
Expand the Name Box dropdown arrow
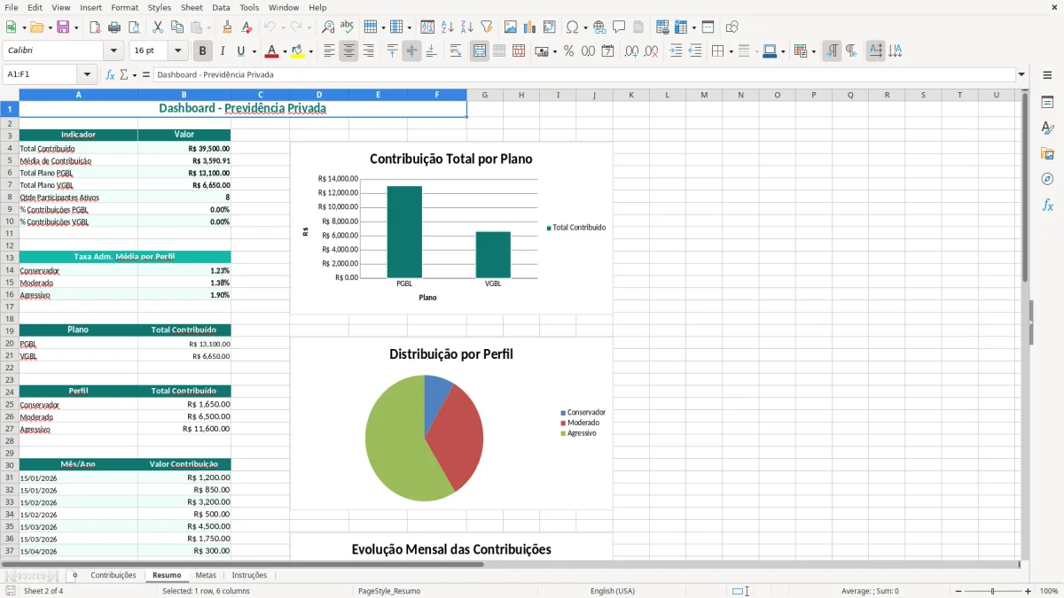pyautogui.click(x=86, y=74)
